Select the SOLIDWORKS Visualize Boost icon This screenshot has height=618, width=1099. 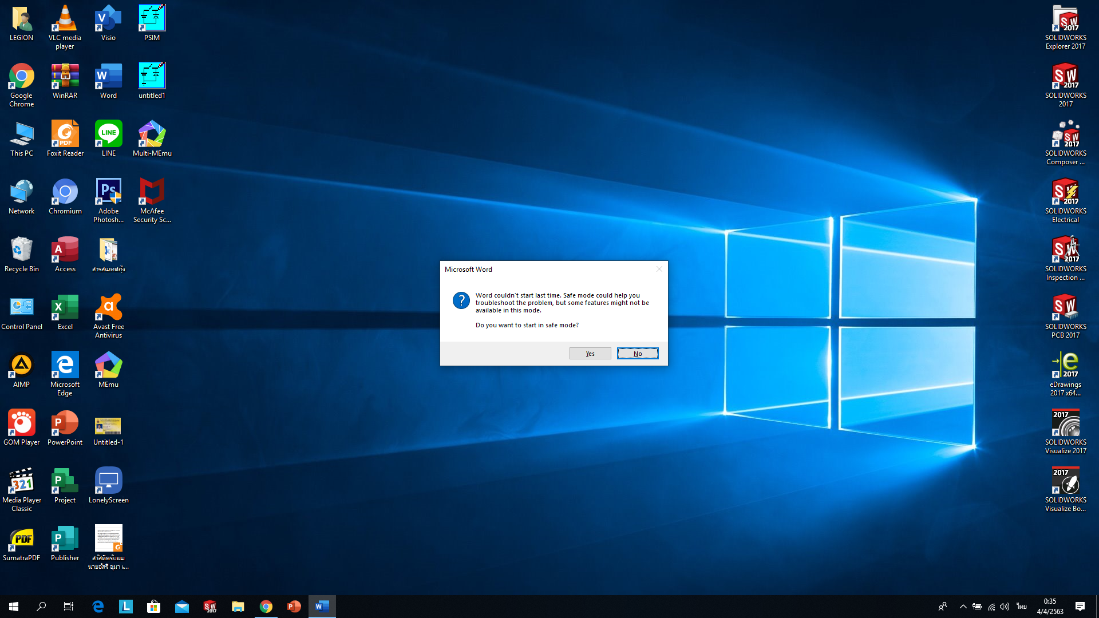tap(1065, 490)
